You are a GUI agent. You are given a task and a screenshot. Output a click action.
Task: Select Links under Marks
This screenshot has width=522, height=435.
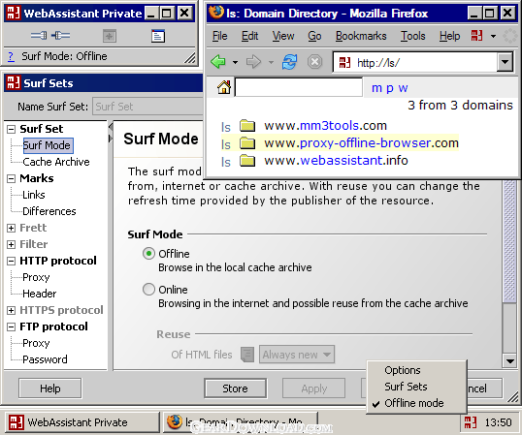coord(34,195)
